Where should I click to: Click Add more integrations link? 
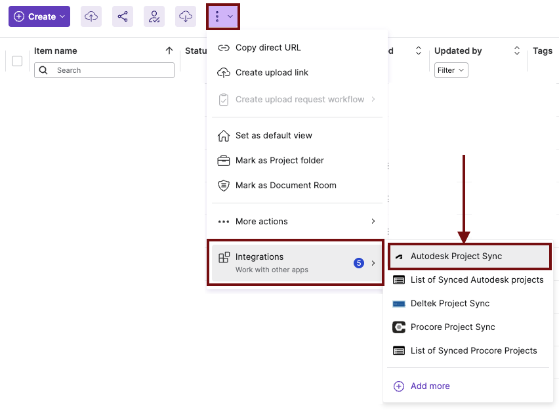tap(430, 386)
